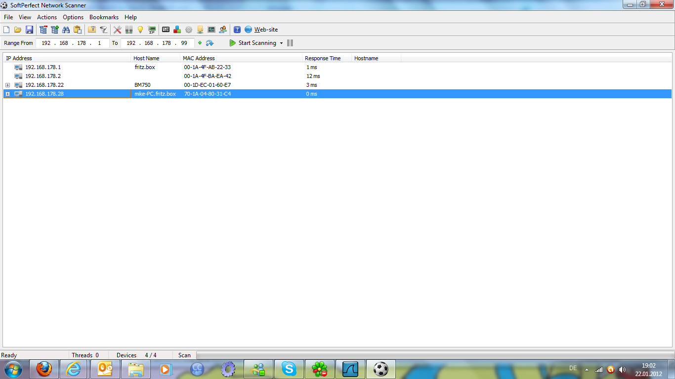Click the To IP address input field
675x379 pixels.
point(158,43)
